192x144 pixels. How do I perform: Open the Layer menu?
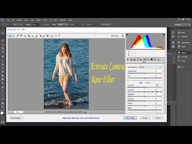click(26, 20)
